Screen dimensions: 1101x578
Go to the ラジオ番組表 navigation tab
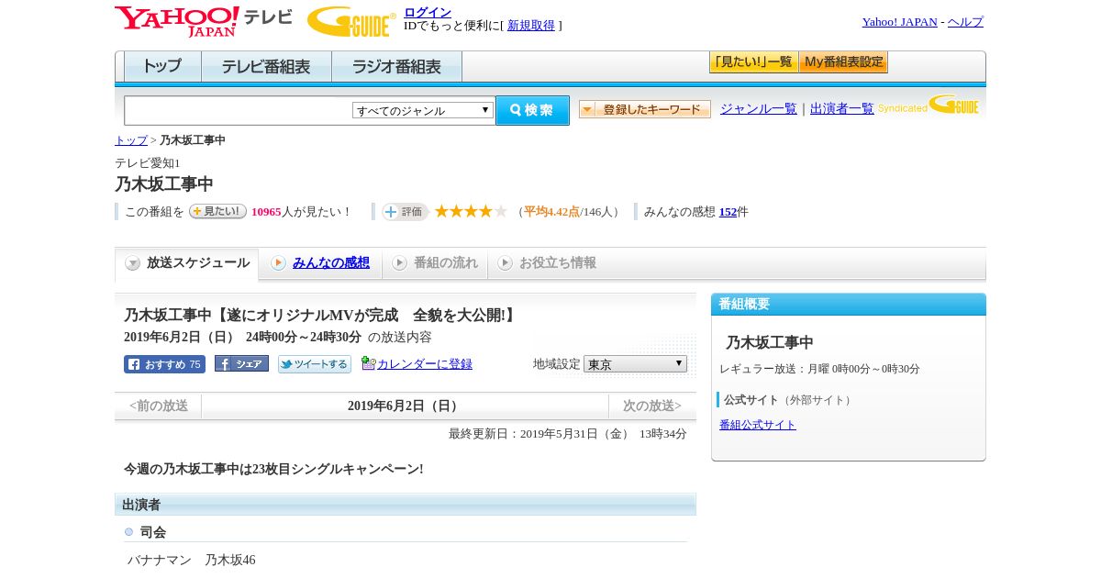pos(396,67)
